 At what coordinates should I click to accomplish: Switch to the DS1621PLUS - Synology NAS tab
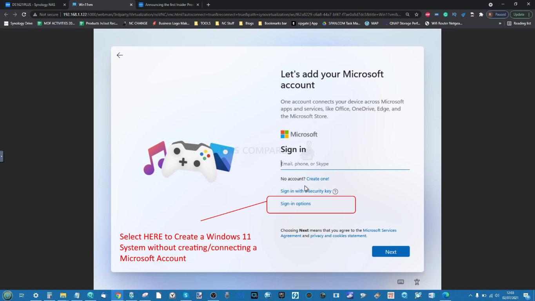(34, 5)
